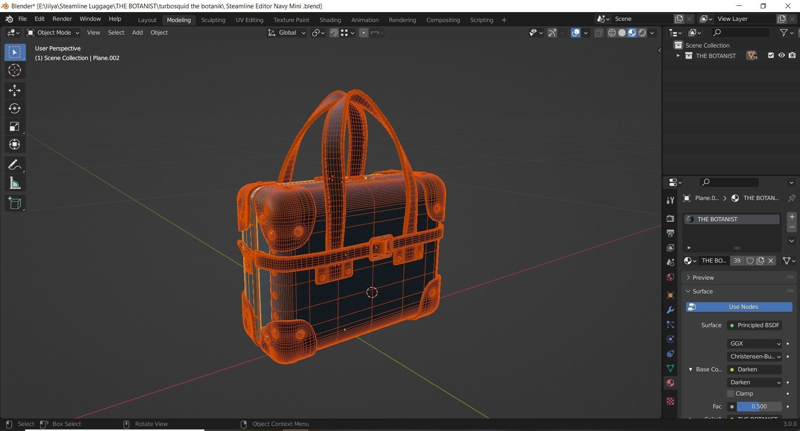The width and height of the screenshot is (800, 431).
Task: Open the Tool properties tab
Action: click(670, 200)
